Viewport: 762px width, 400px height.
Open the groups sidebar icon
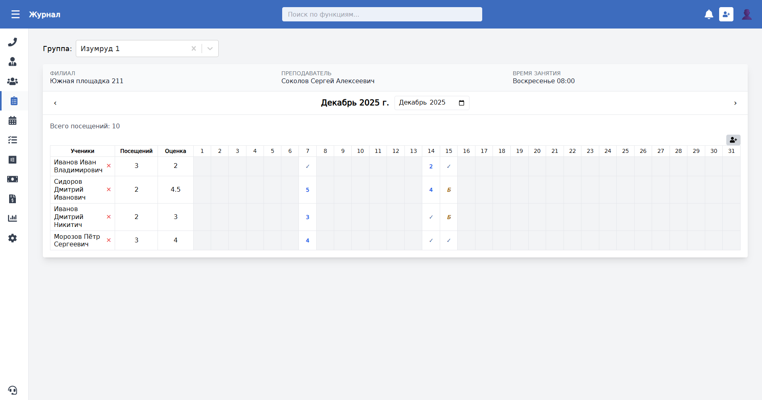point(13,81)
